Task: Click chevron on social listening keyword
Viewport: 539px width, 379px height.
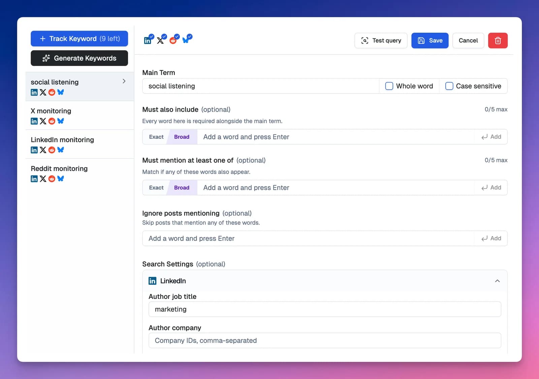Action: click(124, 81)
